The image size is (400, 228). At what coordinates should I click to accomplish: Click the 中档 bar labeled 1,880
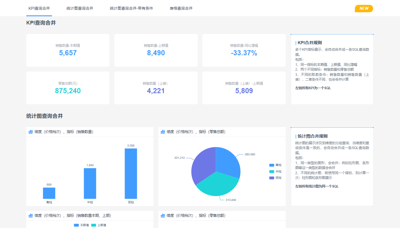pos(90,183)
